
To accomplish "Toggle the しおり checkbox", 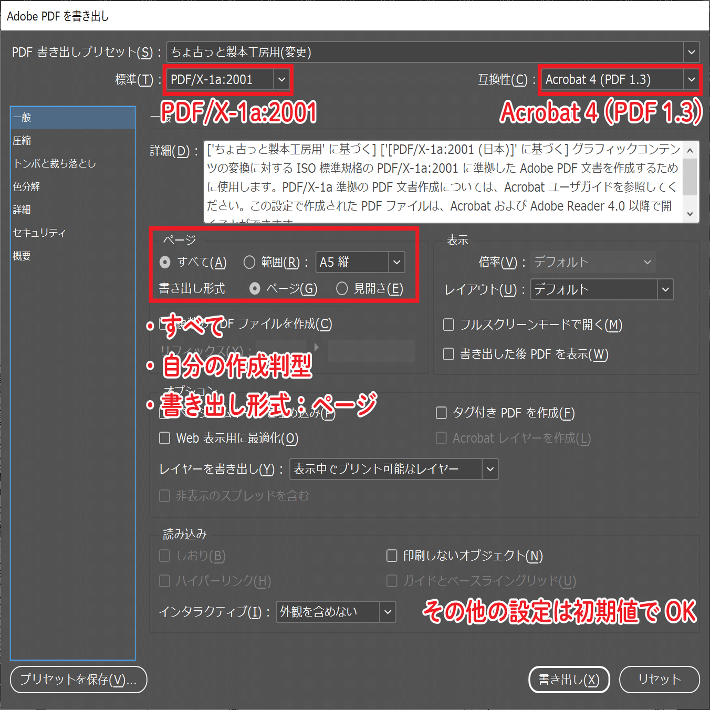I will click(164, 556).
